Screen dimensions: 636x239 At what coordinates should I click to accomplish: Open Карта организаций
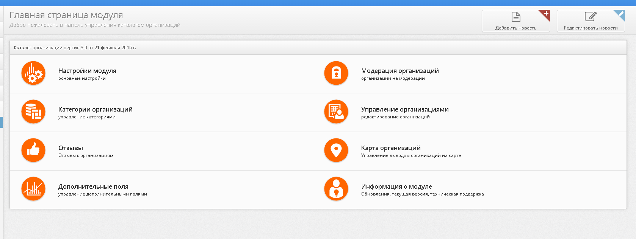391,148
